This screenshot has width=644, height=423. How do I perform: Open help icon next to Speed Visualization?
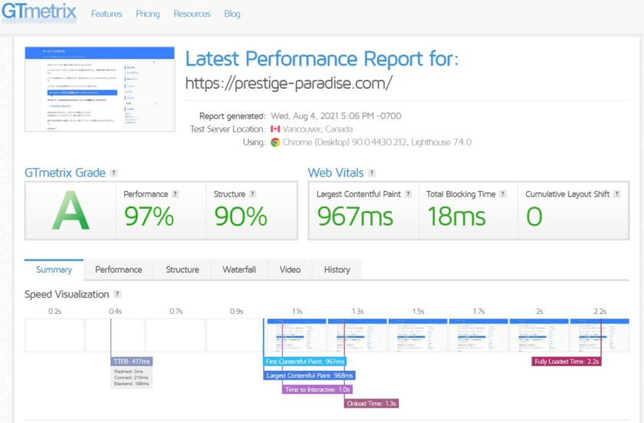pos(117,294)
